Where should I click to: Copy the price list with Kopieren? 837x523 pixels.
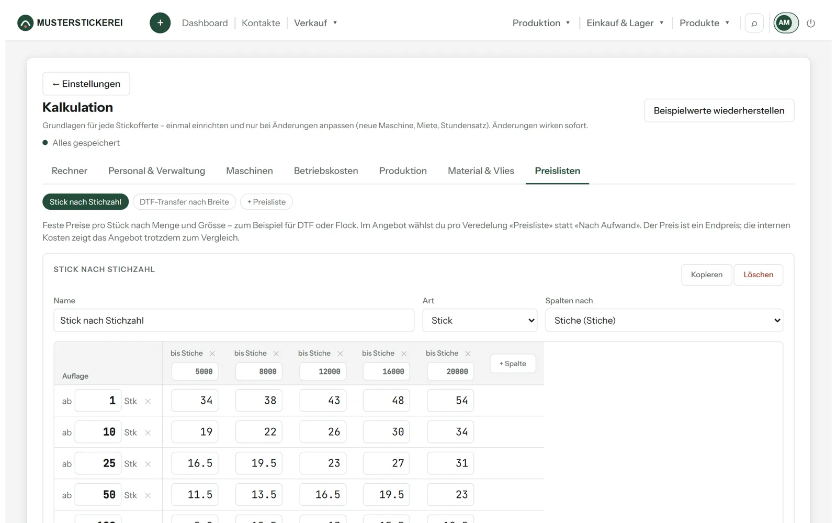click(x=706, y=275)
